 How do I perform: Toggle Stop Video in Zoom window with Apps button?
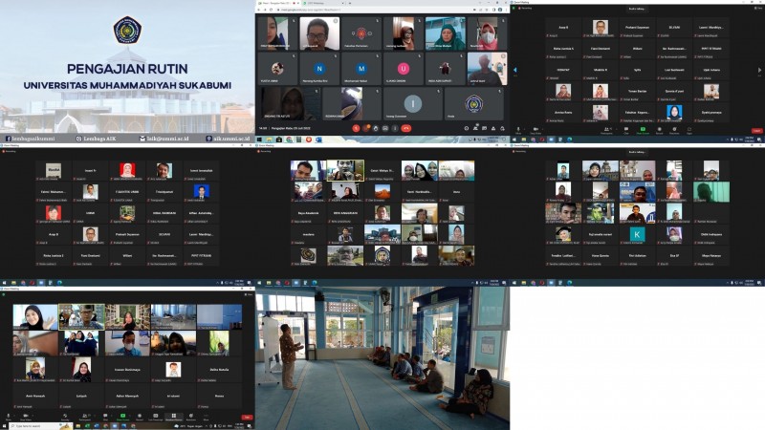pyautogui.click(x=535, y=130)
